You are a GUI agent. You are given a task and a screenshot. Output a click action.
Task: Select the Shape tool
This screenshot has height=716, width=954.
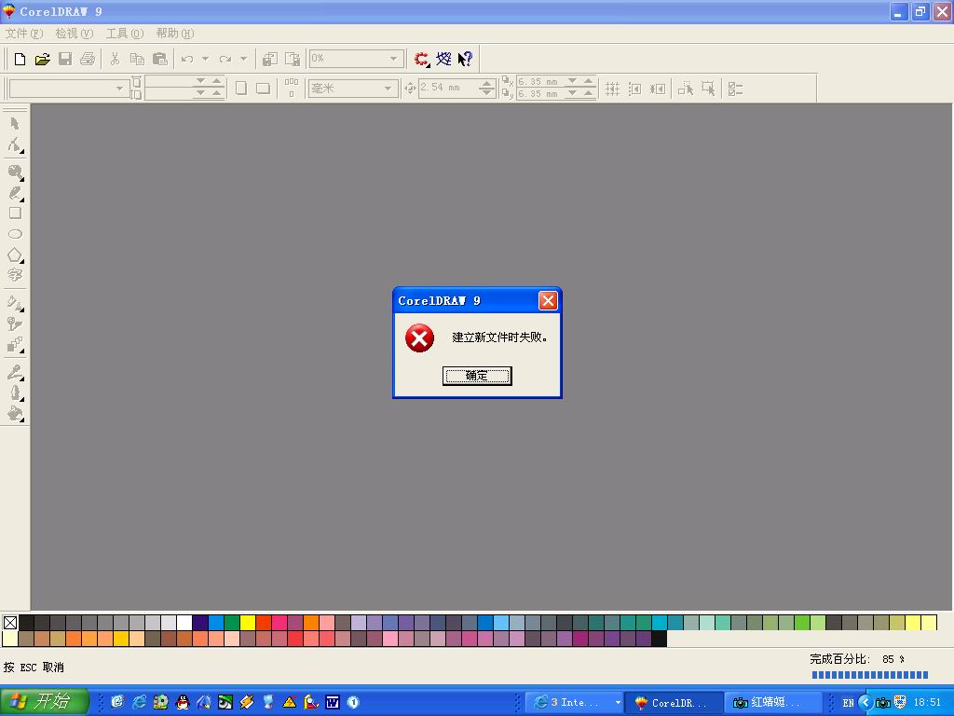point(15,145)
